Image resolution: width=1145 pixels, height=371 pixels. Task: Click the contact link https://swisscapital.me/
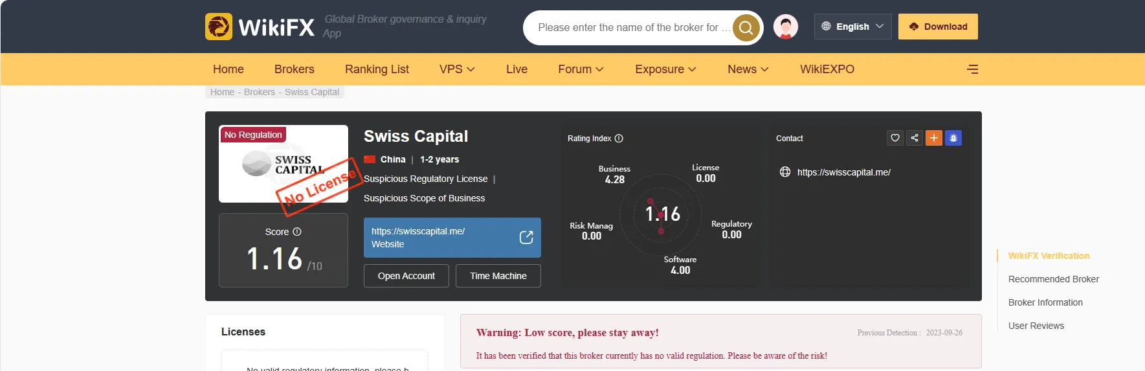pos(844,172)
